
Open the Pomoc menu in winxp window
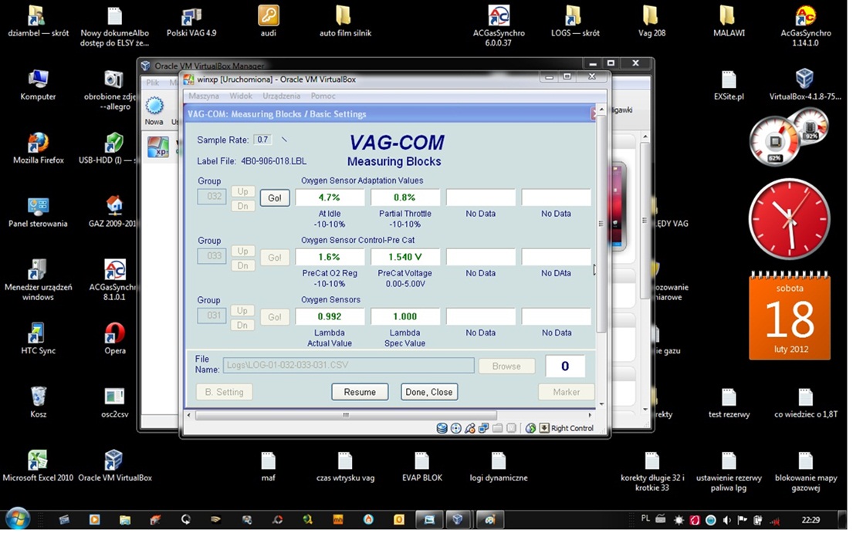[x=323, y=96]
